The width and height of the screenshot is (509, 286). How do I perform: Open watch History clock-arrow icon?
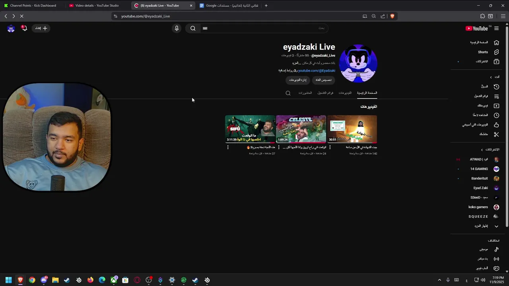[x=496, y=87]
